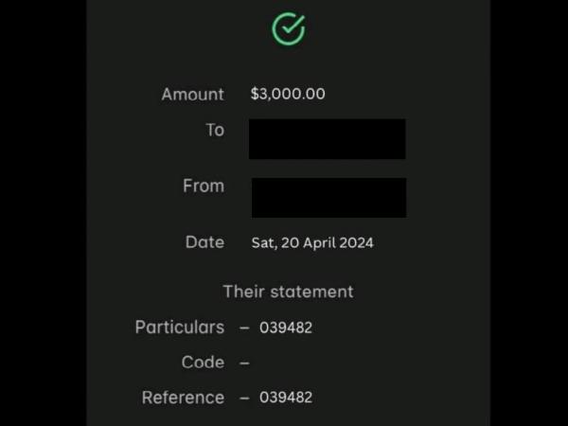Viewport: 568px width, 426px height.
Task: Select the Amount label
Action: (193, 94)
